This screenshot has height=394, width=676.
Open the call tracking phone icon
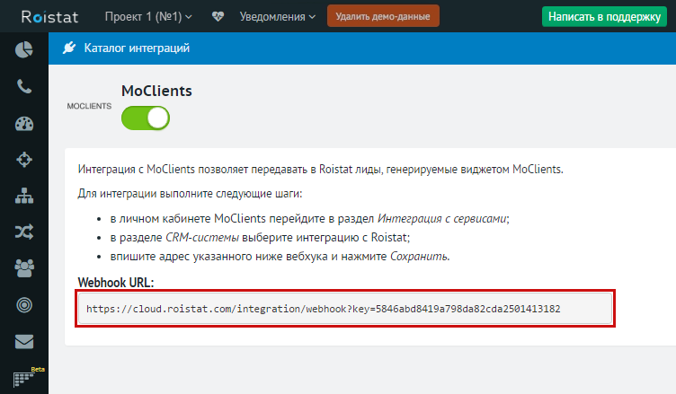point(24,87)
